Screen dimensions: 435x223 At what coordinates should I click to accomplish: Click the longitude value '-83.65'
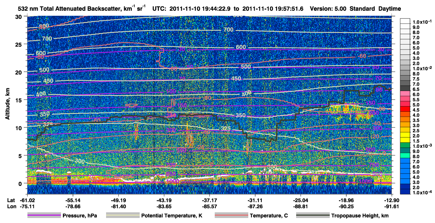coord(164,207)
